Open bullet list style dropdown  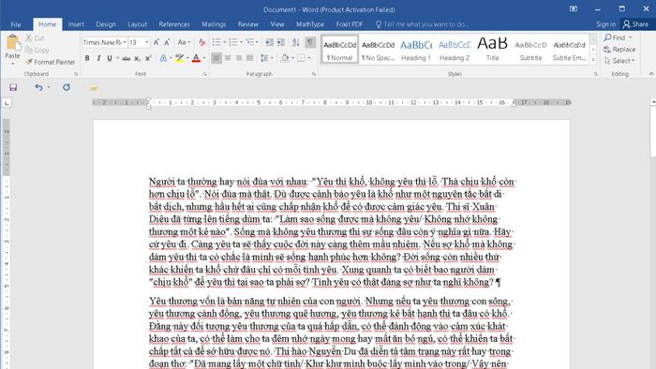225,42
